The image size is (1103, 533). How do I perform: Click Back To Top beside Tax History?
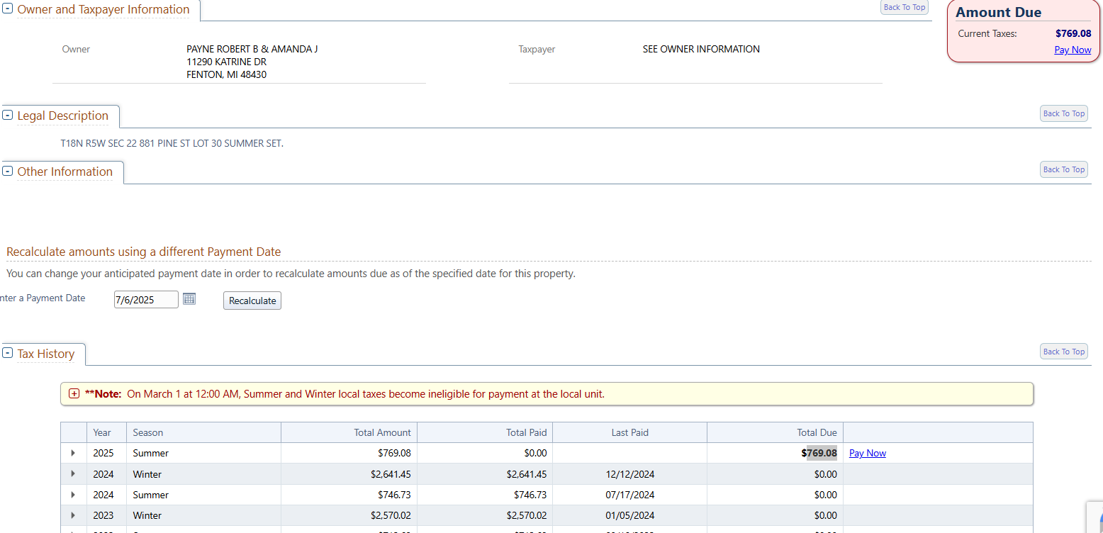tap(1063, 352)
